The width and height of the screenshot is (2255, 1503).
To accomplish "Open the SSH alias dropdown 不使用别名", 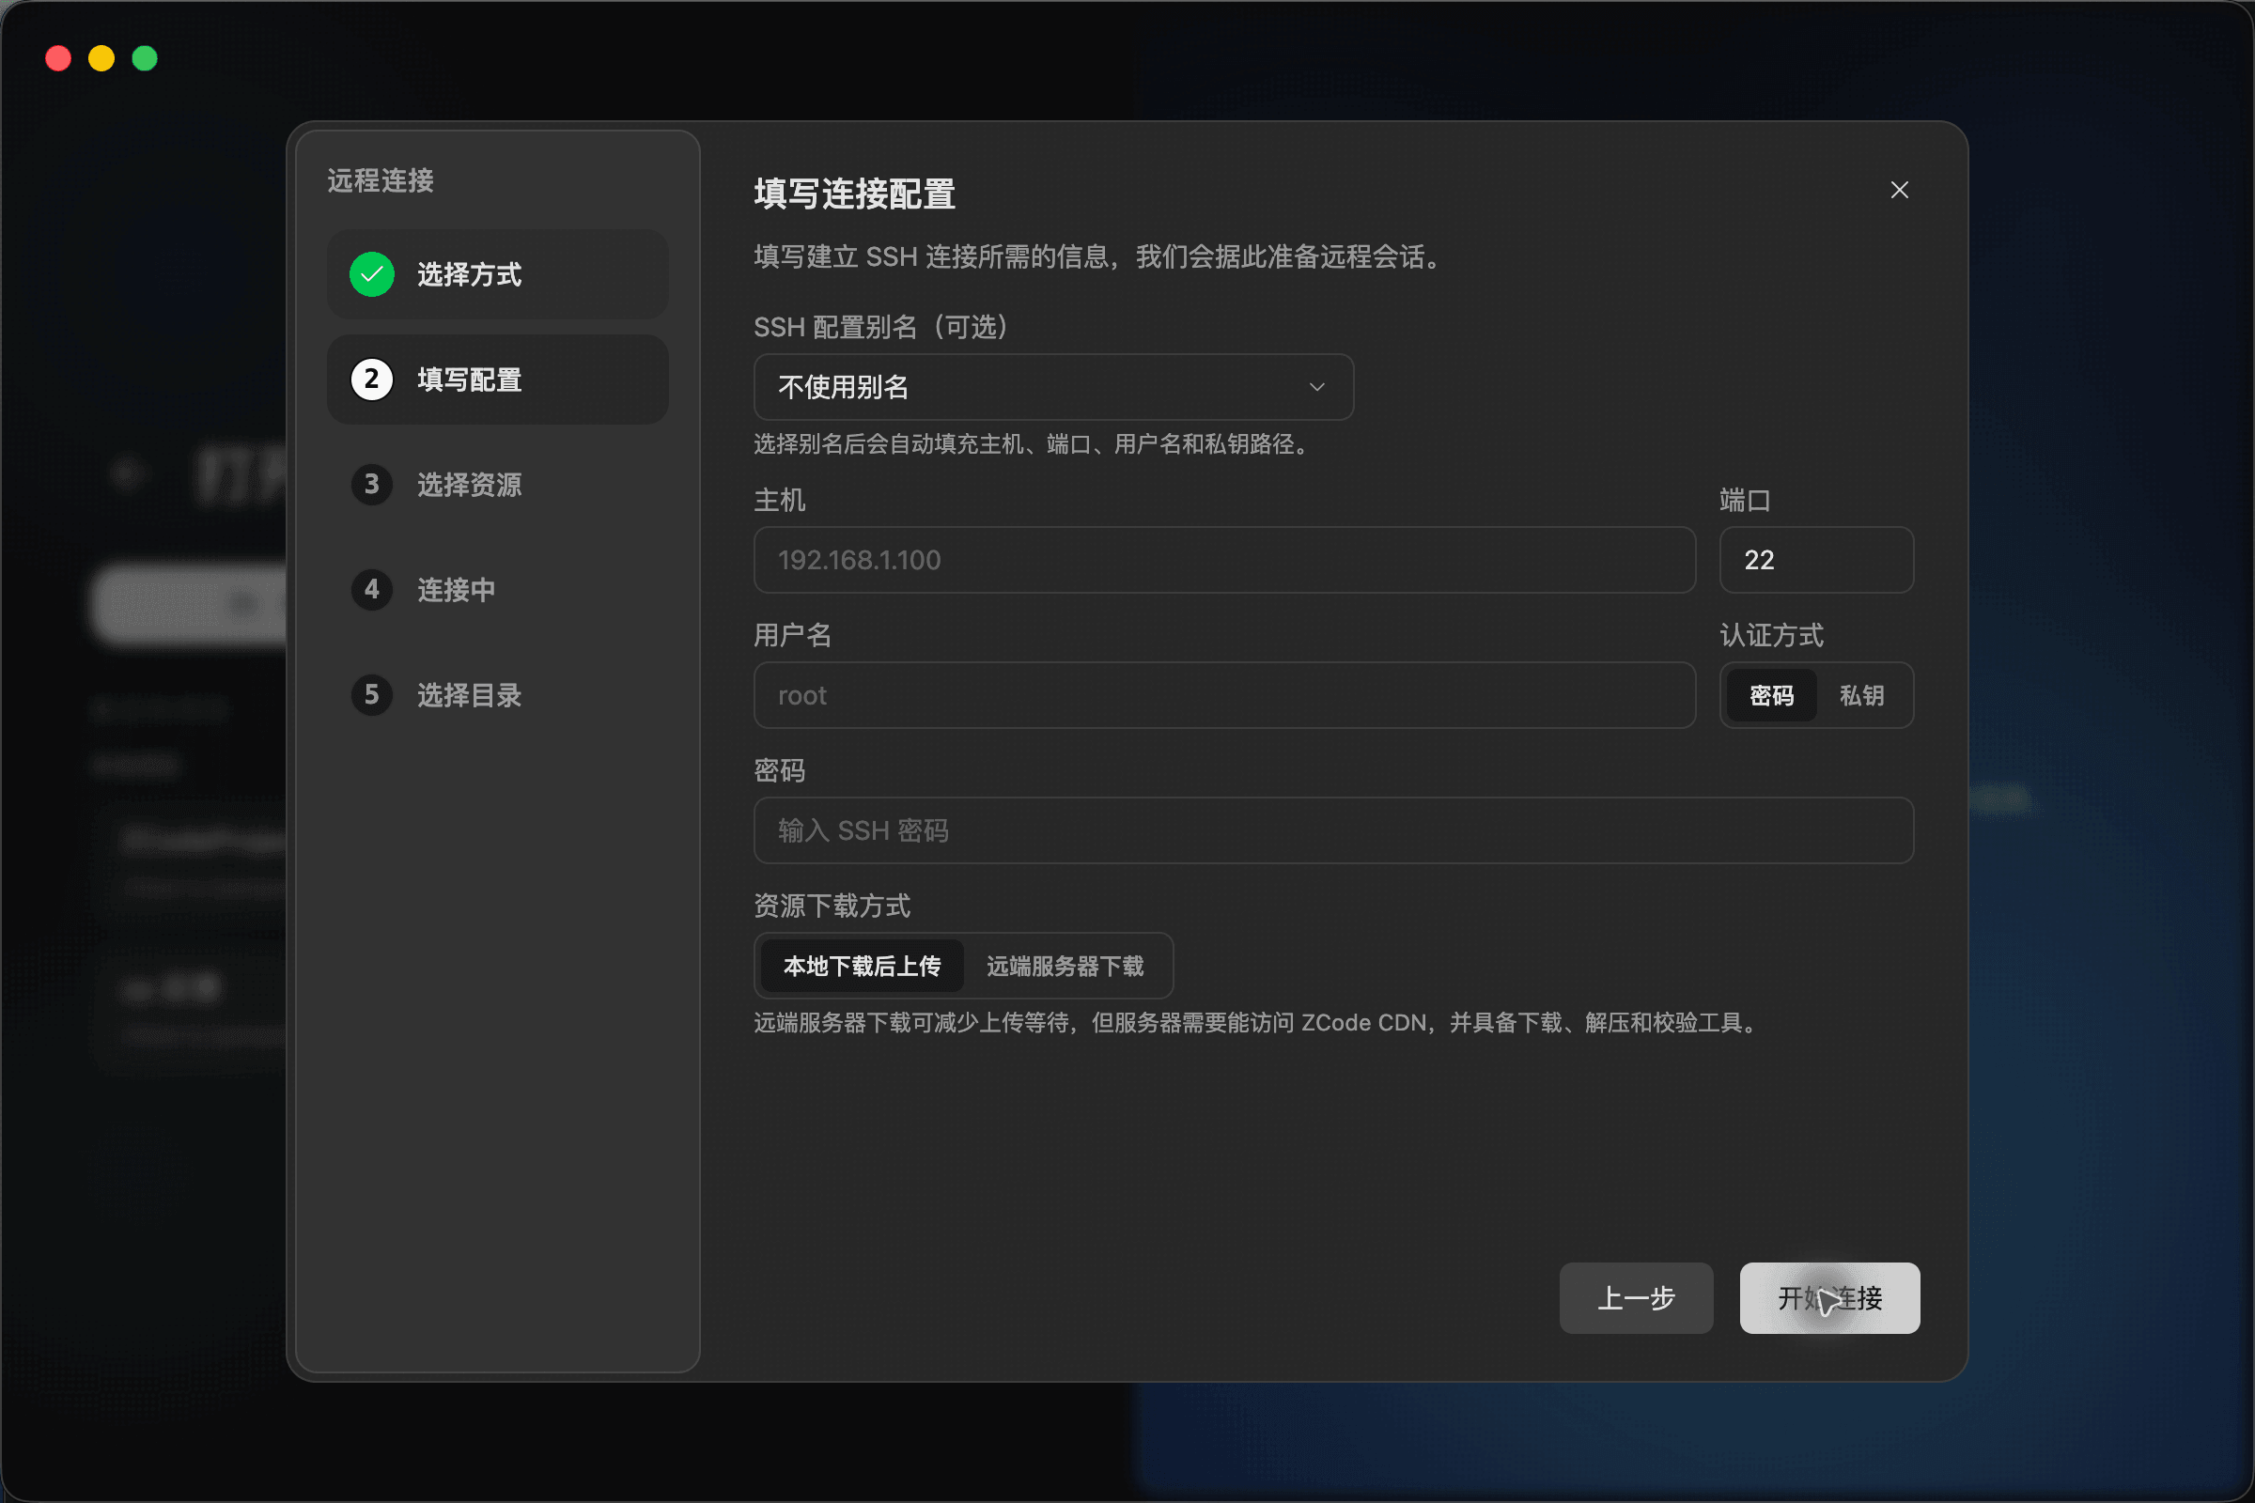I will click(x=1053, y=387).
